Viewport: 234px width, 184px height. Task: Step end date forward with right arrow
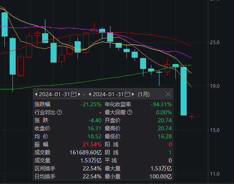[x=133, y=94]
